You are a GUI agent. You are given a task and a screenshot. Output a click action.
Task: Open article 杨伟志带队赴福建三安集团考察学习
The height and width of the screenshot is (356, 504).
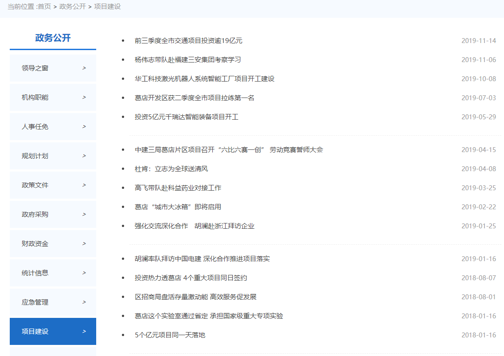[188, 60]
